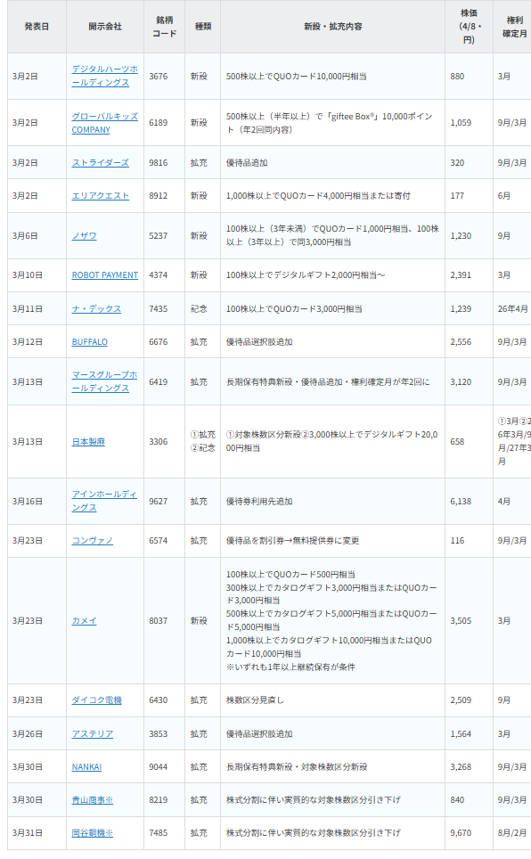Select stock code 5237

(x=159, y=235)
